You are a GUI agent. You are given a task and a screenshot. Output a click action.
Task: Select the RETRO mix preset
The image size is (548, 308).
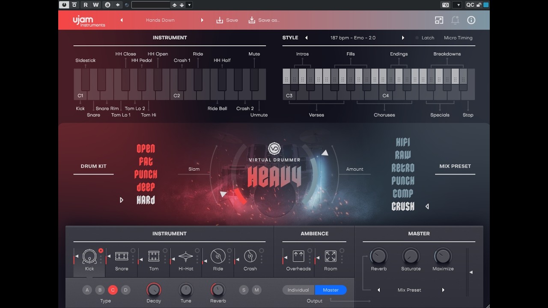click(403, 168)
